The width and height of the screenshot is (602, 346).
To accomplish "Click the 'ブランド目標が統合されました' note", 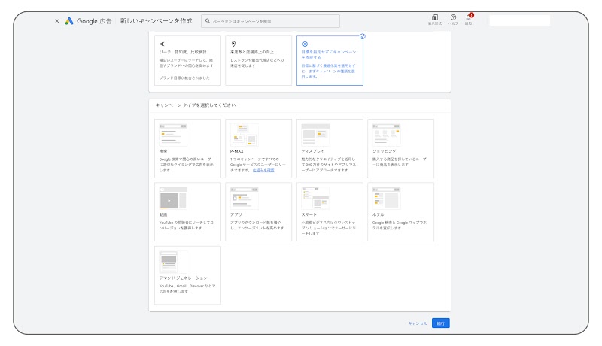I will point(184,78).
